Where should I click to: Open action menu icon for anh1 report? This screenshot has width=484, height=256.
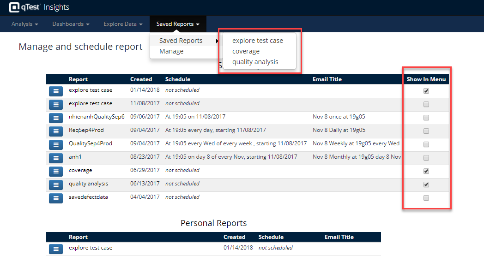coord(55,158)
